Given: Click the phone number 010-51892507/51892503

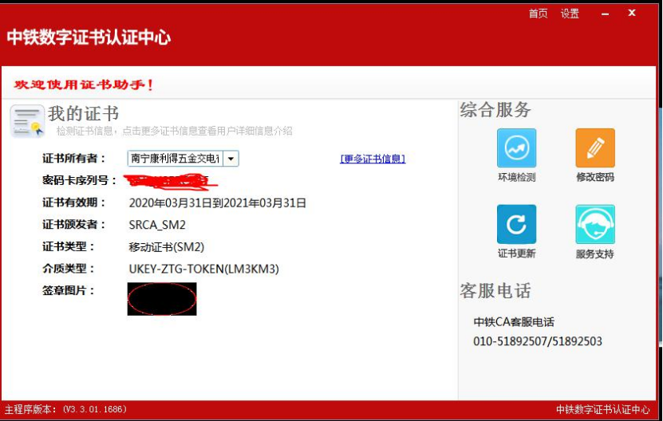Looking at the screenshot, I should (x=538, y=341).
